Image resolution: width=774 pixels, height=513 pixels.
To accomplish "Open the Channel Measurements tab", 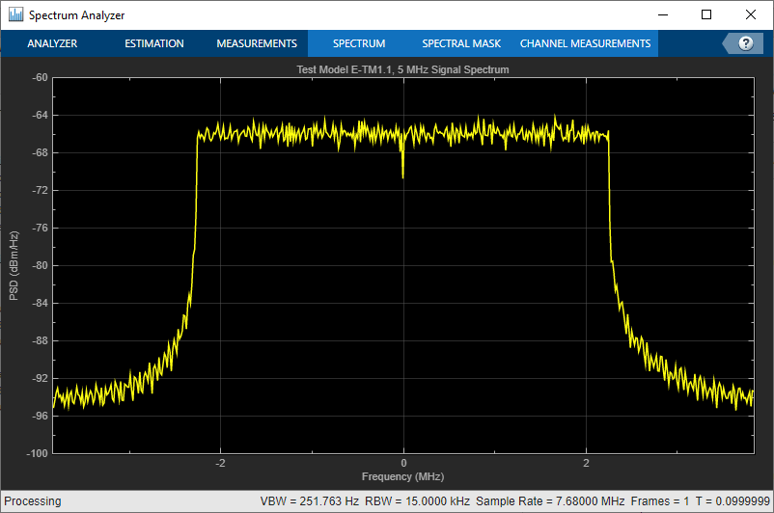I will [585, 43].
